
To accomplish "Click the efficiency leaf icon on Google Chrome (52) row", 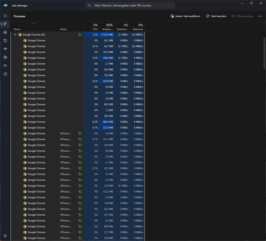I will tap(80, 35).
